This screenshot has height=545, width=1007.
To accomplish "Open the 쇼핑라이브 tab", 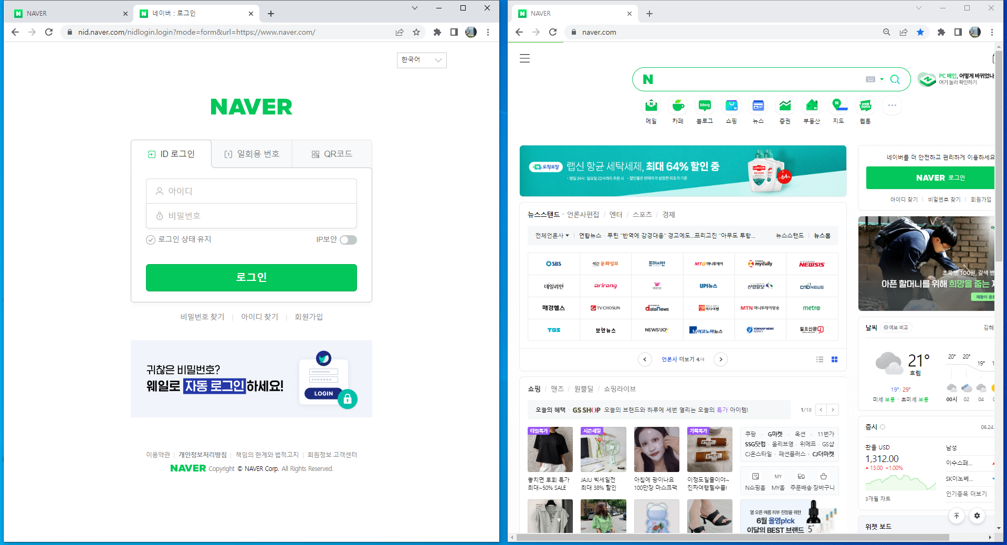I will [x=620, y=389].
